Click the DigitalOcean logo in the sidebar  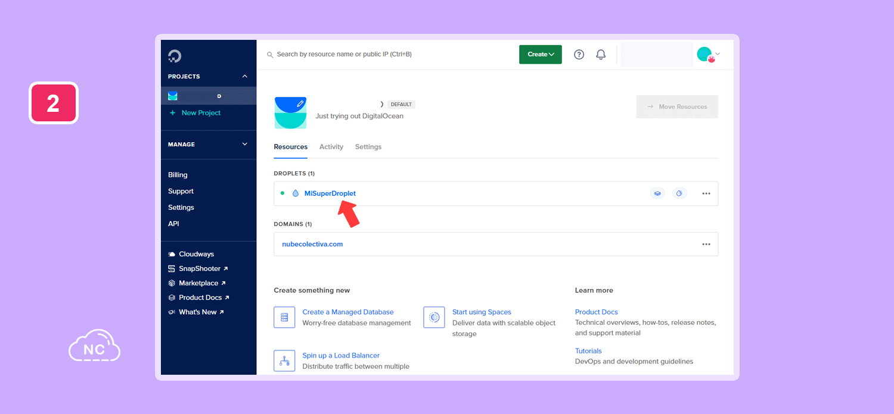pyautogui.click(x=175, y=57)
